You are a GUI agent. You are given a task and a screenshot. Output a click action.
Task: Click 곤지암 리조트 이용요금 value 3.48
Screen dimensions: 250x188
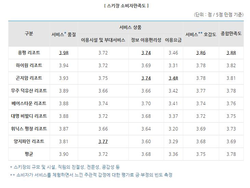(x=173, y=78)
